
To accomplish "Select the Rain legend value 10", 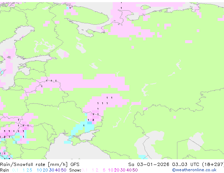I will point(39,170).
